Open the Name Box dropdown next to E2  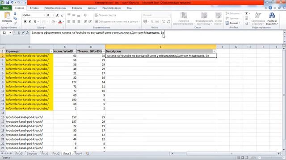pyautogui.click(x=10, y=32)
